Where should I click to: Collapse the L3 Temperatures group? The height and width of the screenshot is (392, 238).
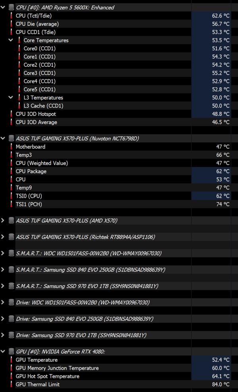pyautogui.click(x=10, y=98)
